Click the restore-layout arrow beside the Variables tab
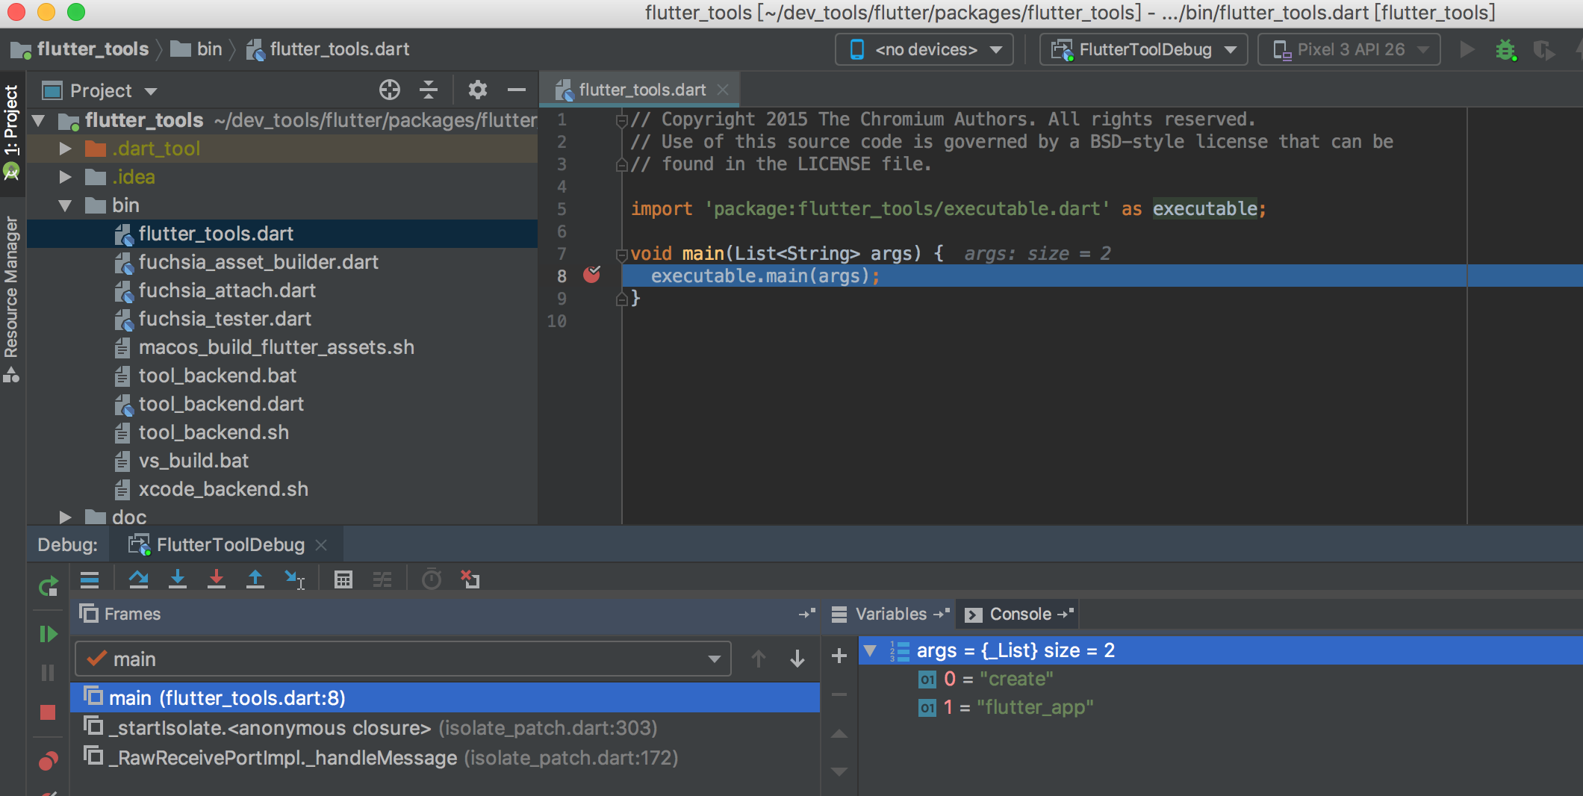The width and height of the screenshot is (1583, 796). (942, 614)
